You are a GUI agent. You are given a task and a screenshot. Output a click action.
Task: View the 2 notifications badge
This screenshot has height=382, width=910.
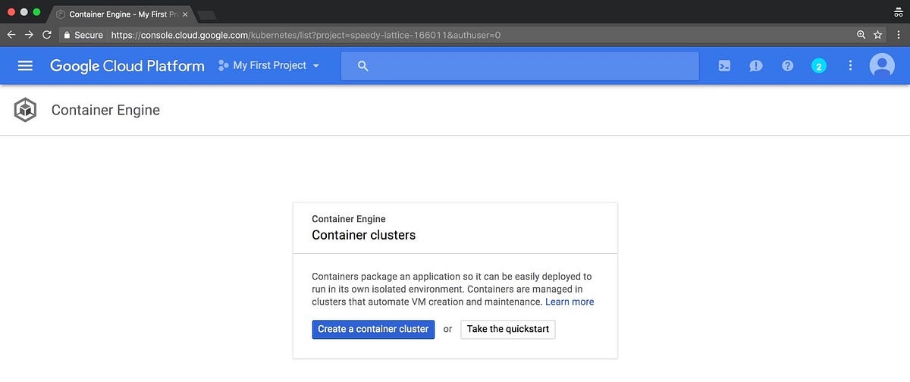pos(818,66)
